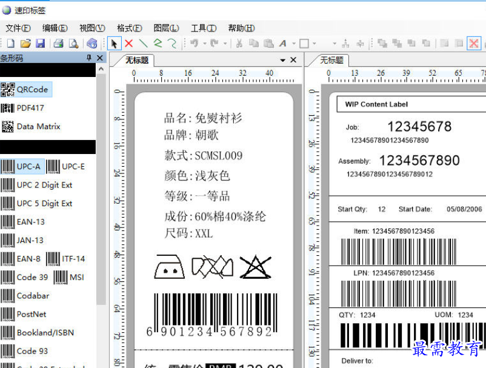Open Print Preview with the magnifier icon
This screenshot has height=368, width=486.
pyautogui.click(x=73, y=44)
